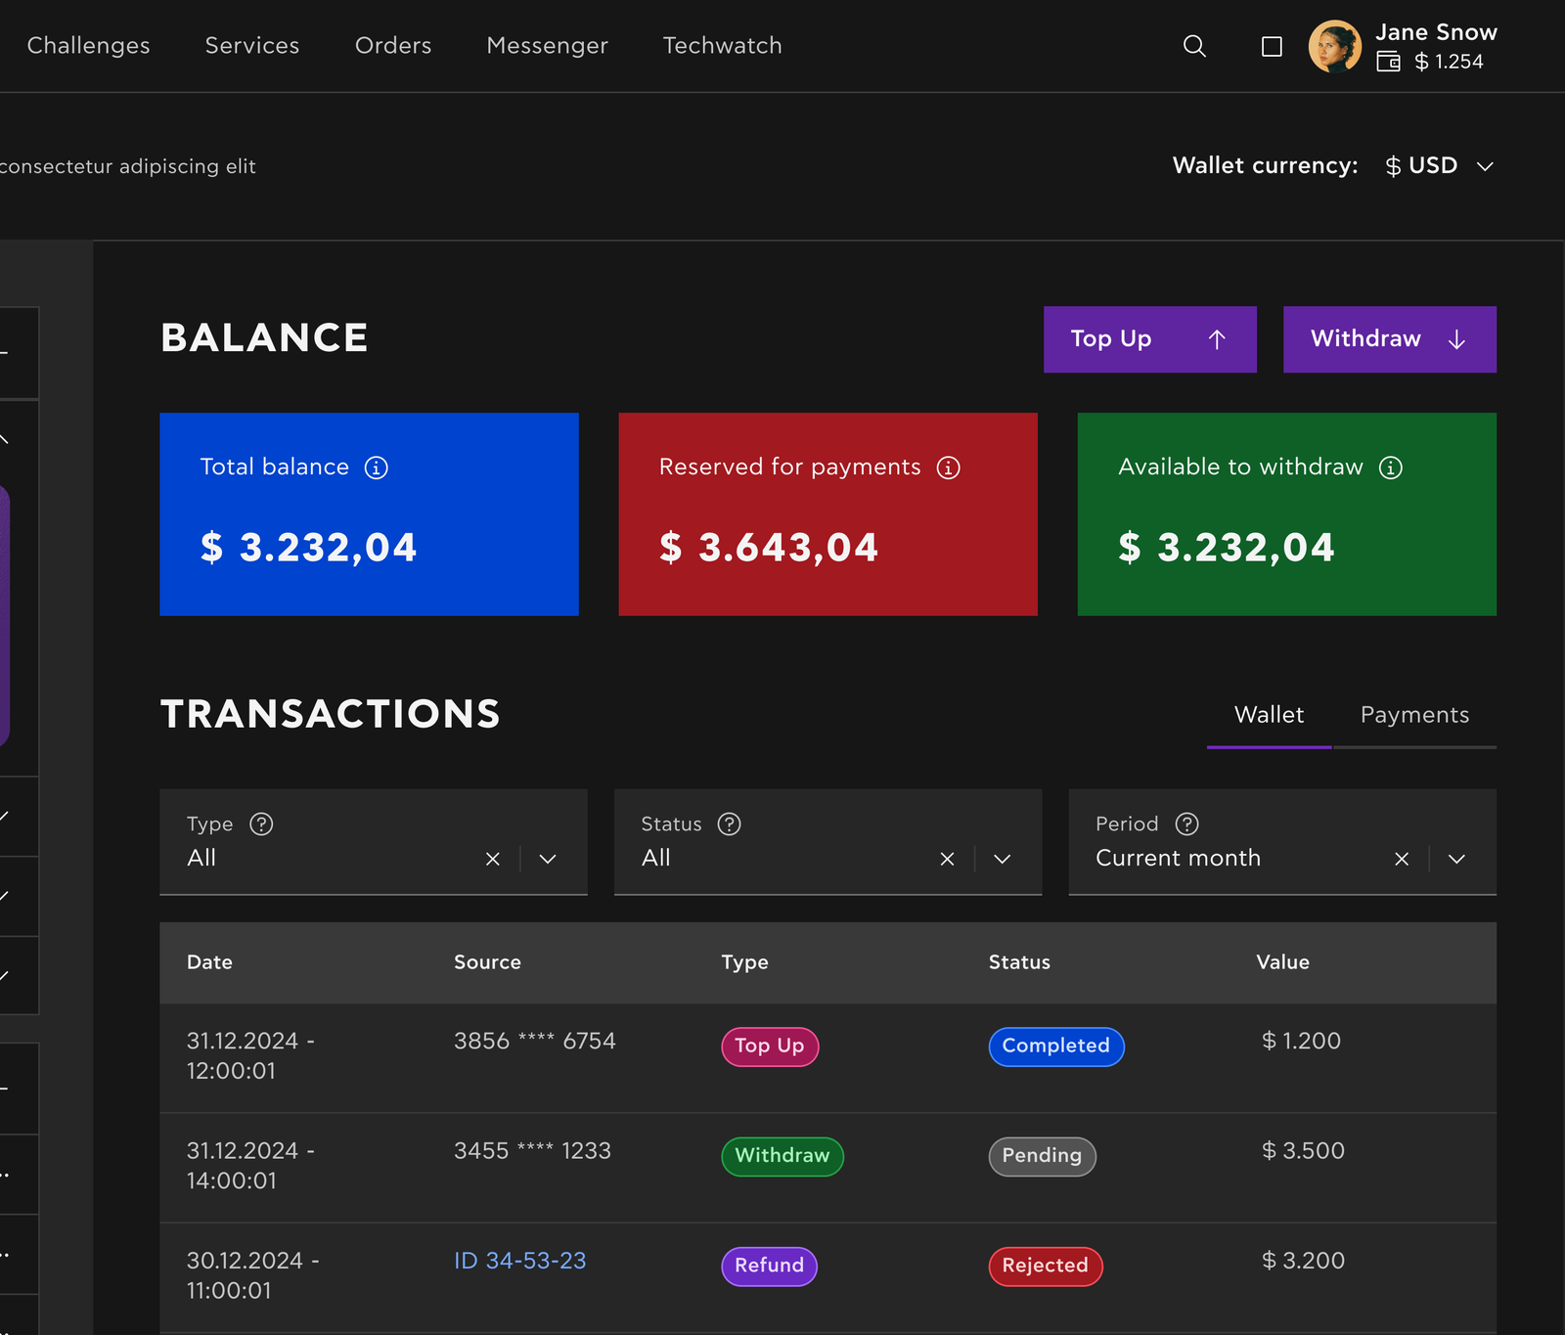Clear the Current month period filter
Screen dimensions: 1565x1335
point(1401,859)
